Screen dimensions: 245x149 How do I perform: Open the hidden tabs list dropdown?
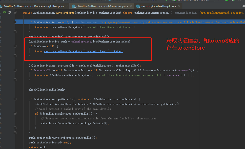click(243, 6)
